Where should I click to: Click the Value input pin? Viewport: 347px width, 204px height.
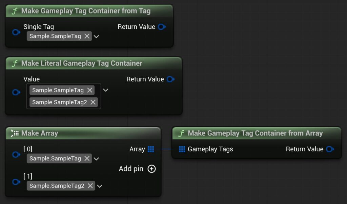tap(16, 92)
